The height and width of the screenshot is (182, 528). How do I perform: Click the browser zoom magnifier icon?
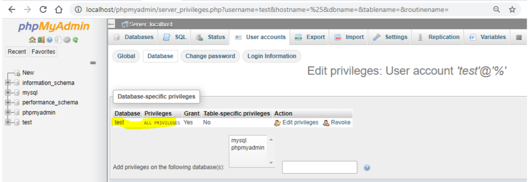click(x=496, y=9)
